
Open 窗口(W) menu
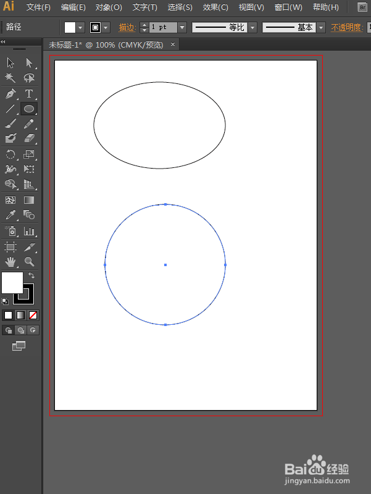pyautogui.click(x=288, y=7)
